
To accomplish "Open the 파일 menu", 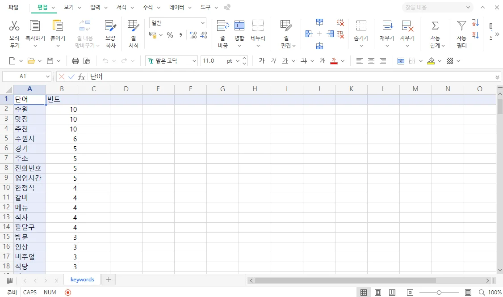I will pyautogui.click(x=13, y=7).
